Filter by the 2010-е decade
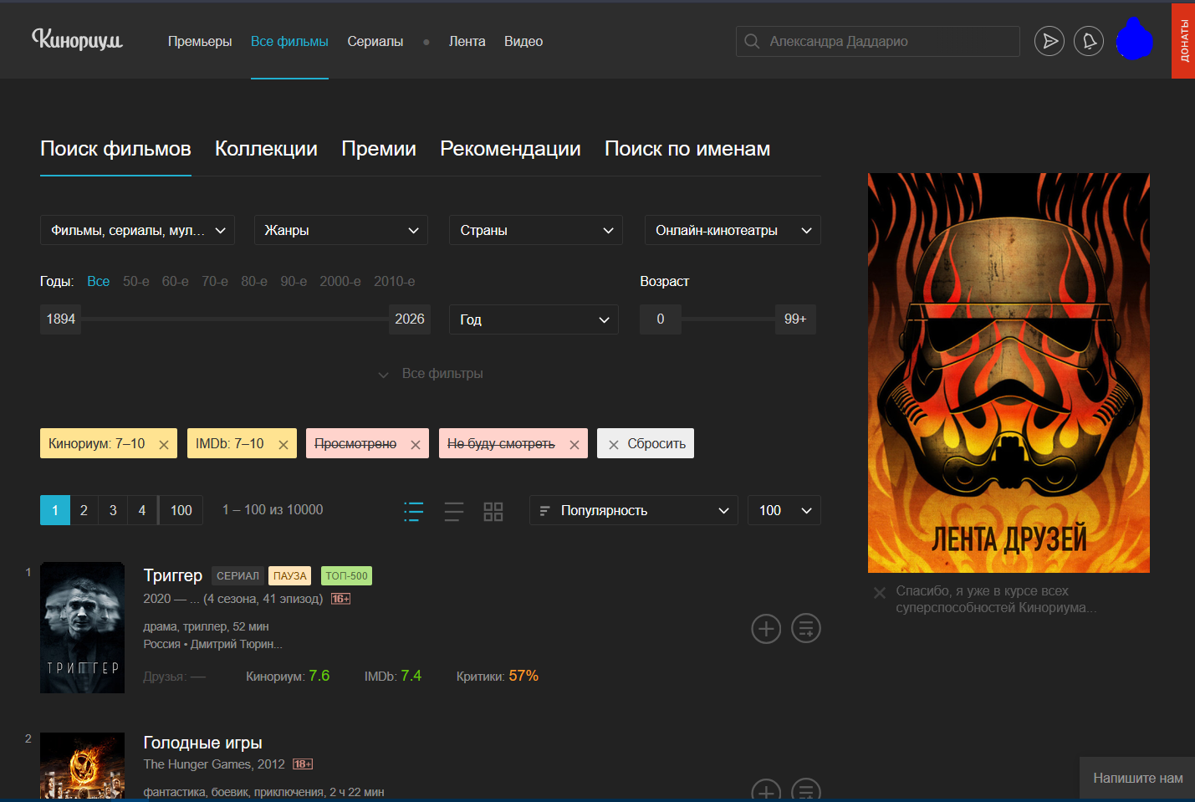 pos(395,281)
